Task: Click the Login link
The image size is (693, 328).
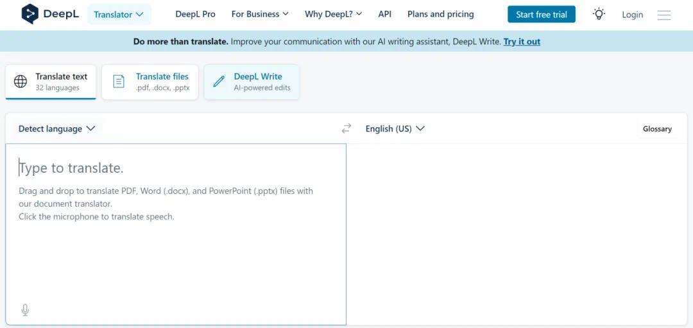Action: [x=633, y=15]
